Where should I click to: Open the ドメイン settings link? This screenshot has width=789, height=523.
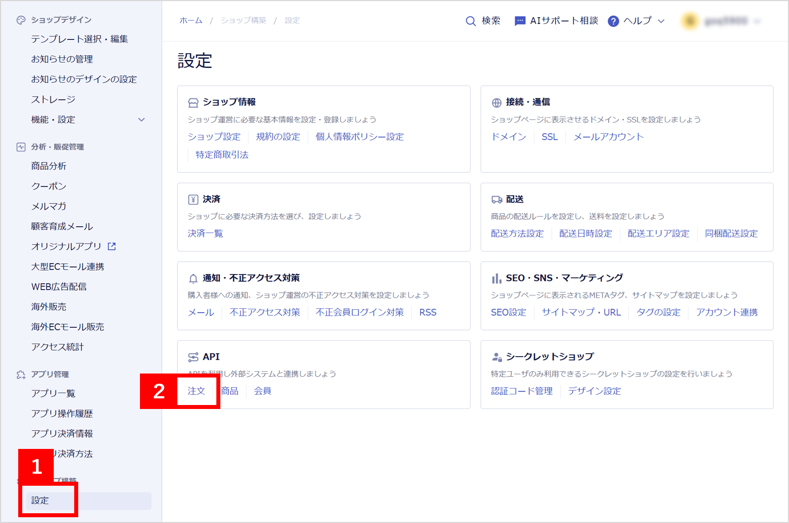click(x=508, y=137)
